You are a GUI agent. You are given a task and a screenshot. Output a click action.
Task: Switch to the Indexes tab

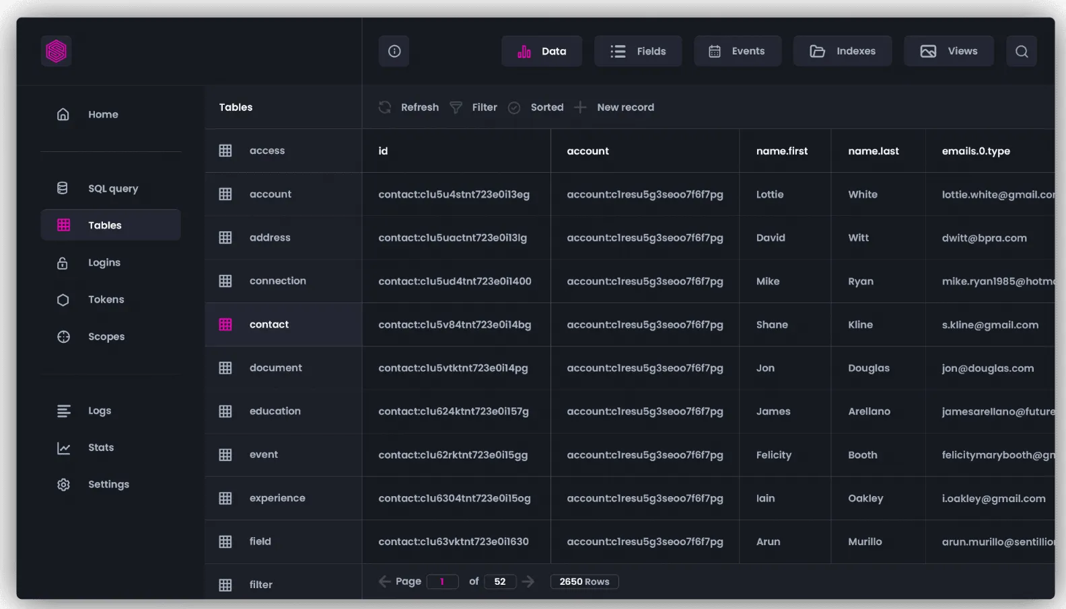click(x=842, y=51)
